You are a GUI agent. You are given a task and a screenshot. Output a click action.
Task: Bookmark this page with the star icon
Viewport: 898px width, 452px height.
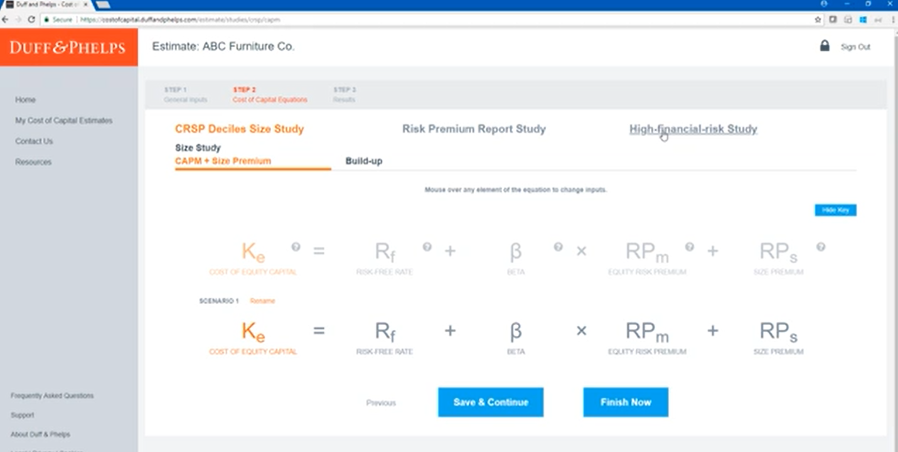coord(818,19)
